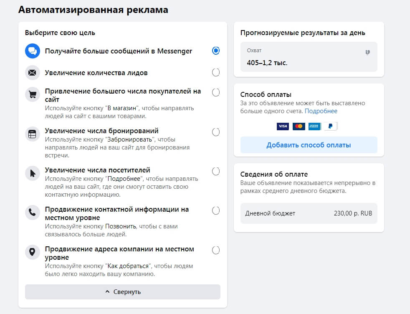This screenshot has width=410, height=314.
Task: Click Привлечение большего числа покупателей на сайт title
Action: [123, 95]
